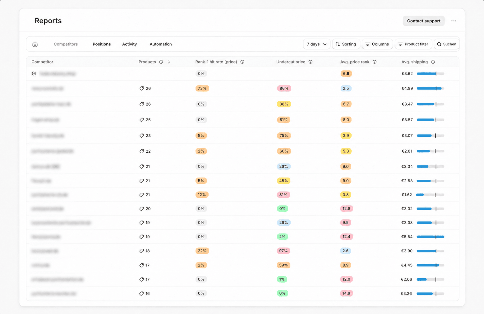This screenshot has width=484, height=314.
Task: Click the 12.8 avg. price rank badge
Action: click(x=346, y=209)
